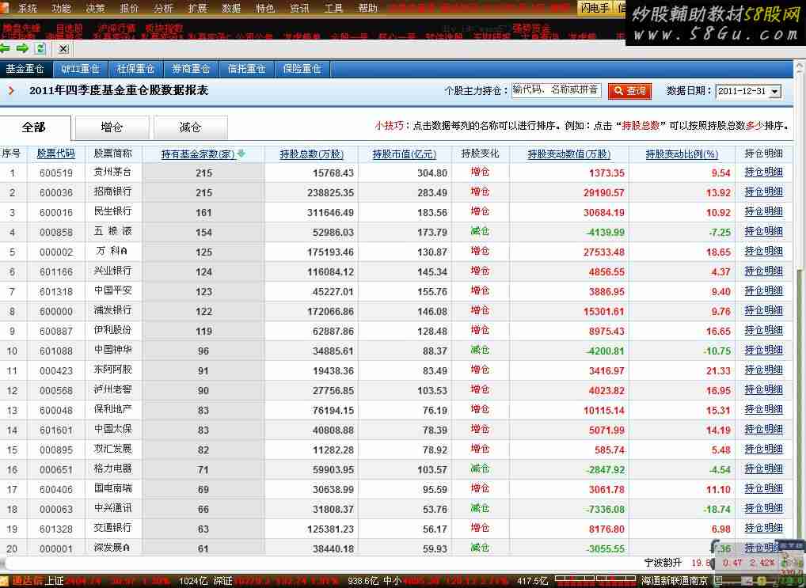Sort by the 持有基金家数(家) column header
Image resolution: width=806 pixels, height=588 pixels.
tap(198, 154)
